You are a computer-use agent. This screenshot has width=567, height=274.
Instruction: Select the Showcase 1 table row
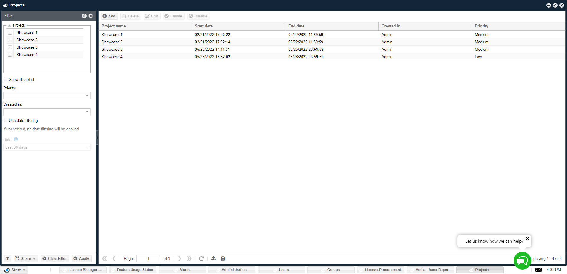point(332,35)
